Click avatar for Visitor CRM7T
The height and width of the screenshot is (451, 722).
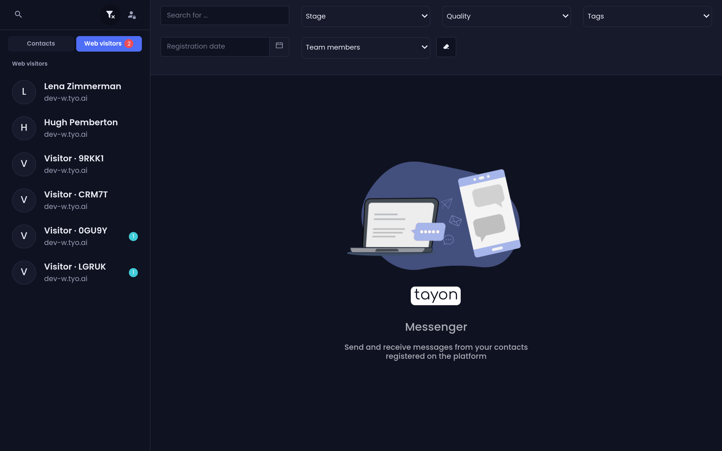coord(24,200)
